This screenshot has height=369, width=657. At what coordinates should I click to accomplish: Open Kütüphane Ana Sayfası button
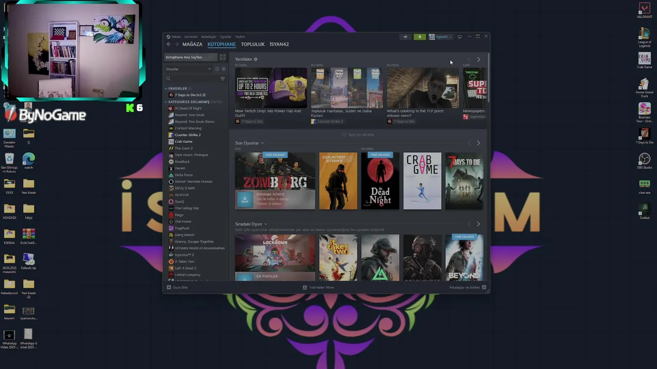[x=190, y=57]
